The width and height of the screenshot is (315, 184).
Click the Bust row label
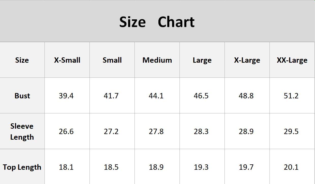click(x=22, y=96)
